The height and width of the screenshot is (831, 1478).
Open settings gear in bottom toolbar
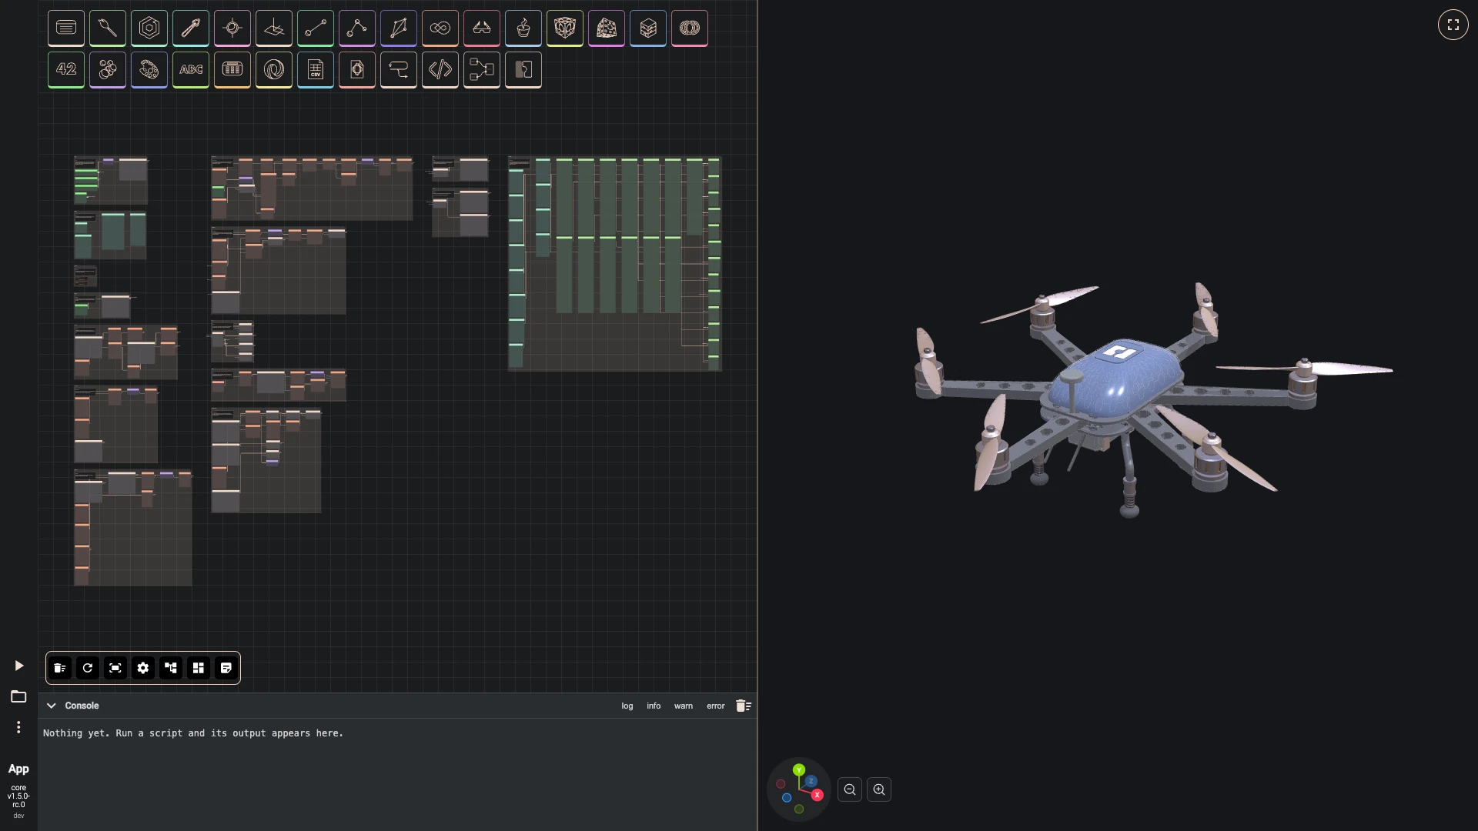pyautogui.click(x=143, y=668)
